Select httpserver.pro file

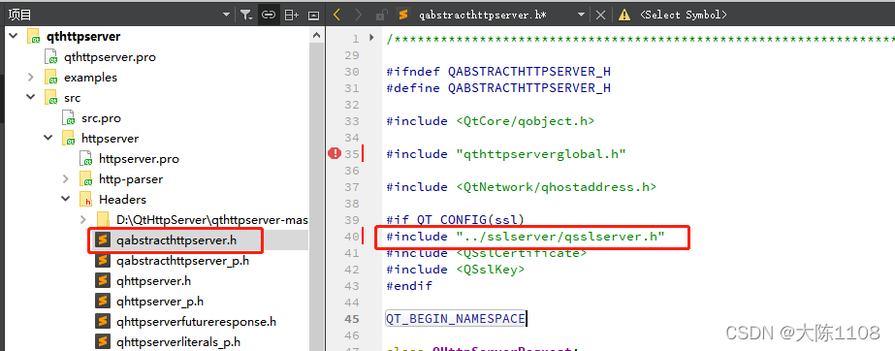pyautogui.click(x=139, y=159)
